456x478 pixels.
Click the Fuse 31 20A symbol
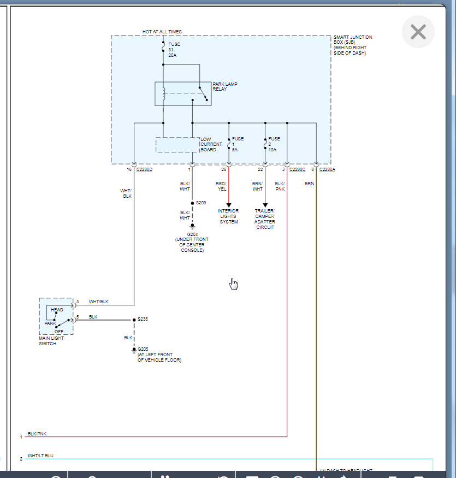pos(163,46)
